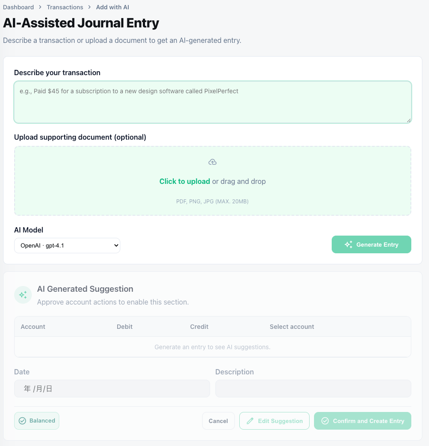Click the Cancel button
This screenshot has width=429, height=446.
click(218, 420)
